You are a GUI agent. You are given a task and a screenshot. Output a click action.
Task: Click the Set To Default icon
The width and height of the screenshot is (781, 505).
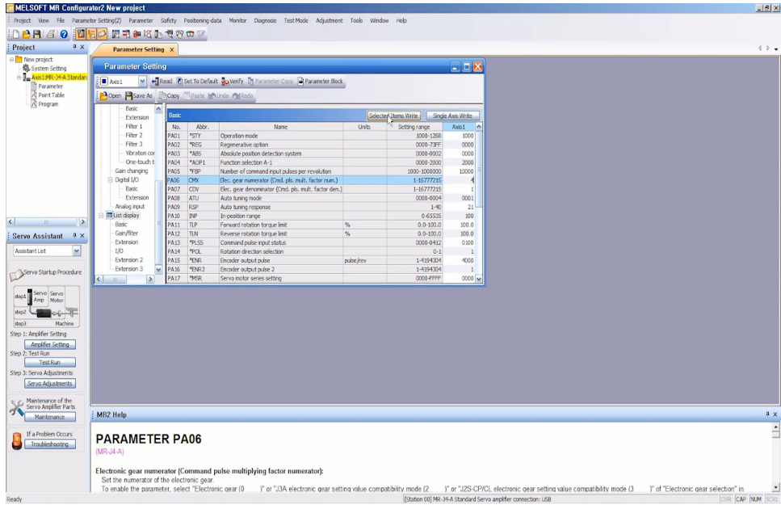pos(179,82)
